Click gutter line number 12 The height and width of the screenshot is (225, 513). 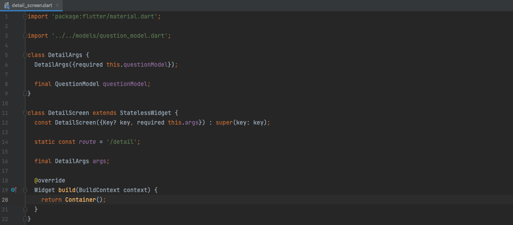pyautogui.click(x=4, y=123)
